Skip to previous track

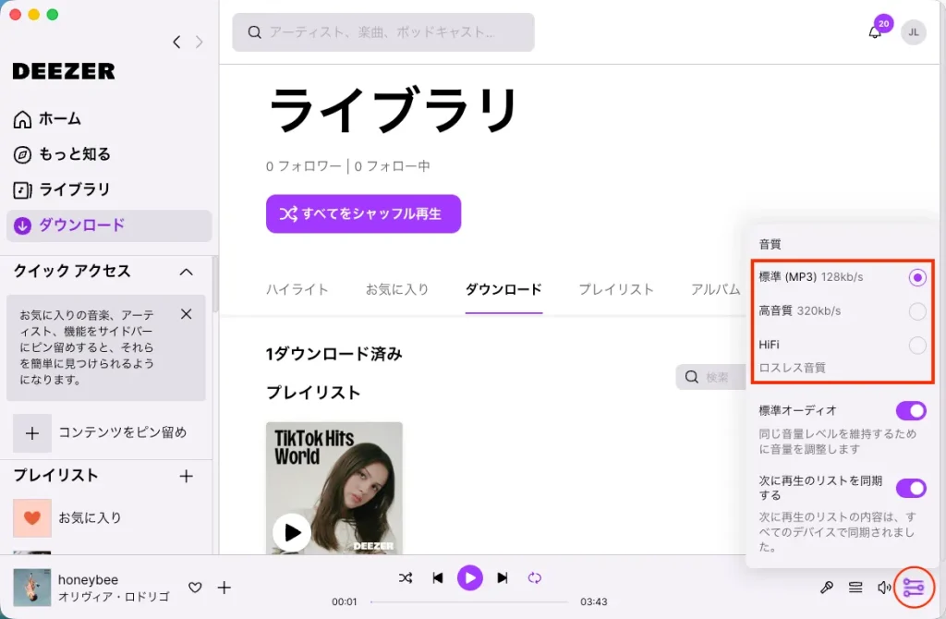pyautogui.click(x=438, y=578)
